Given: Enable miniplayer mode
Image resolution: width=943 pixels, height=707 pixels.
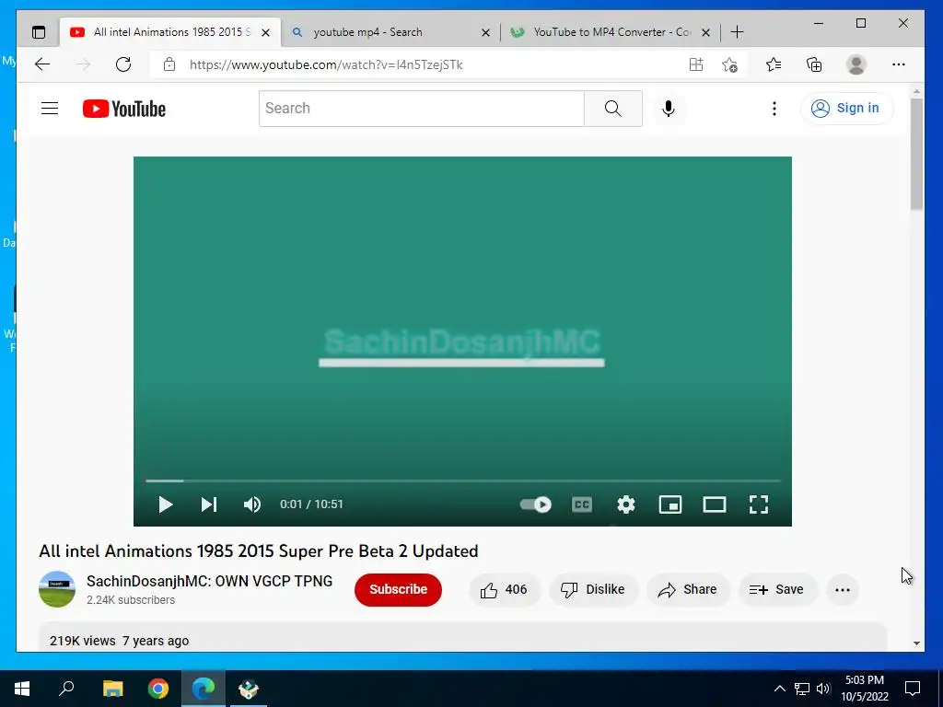Looking at the screenshot, I should pyautogui.click(x=670, y=504).
